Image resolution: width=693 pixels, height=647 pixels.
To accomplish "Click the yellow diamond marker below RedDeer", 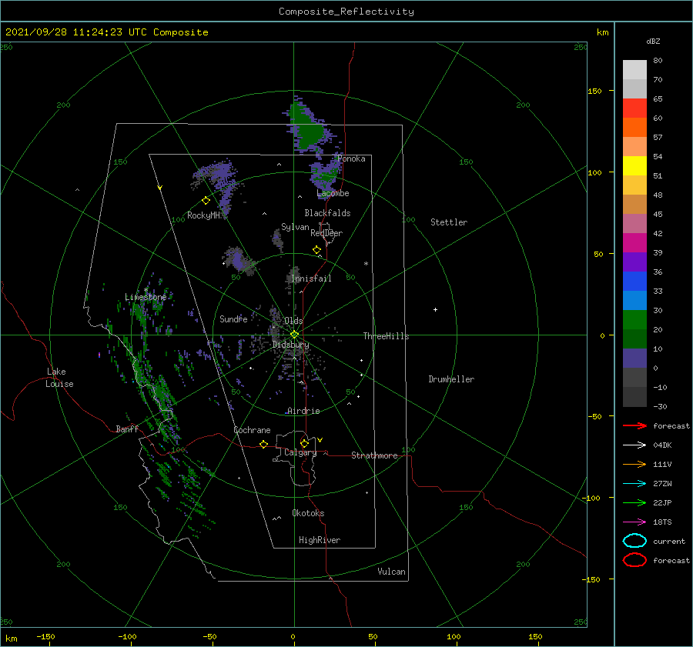I will pyautogui.click(x=316, y=250).
